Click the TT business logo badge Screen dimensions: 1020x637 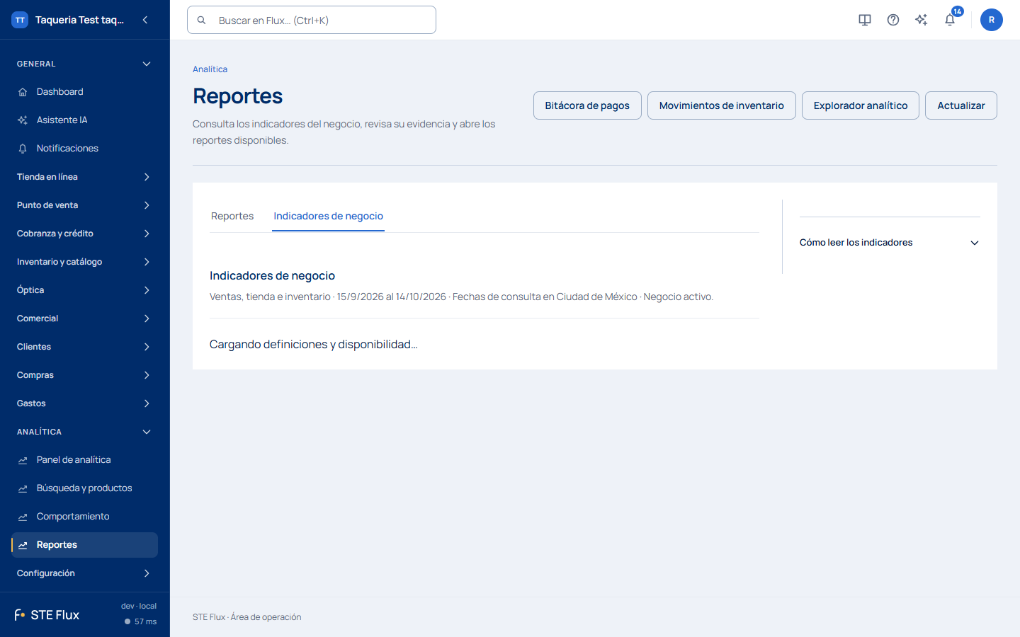(20, 20)
